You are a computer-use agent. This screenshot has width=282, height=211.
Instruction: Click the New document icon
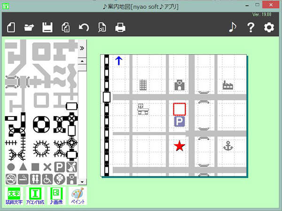point(11,28)
